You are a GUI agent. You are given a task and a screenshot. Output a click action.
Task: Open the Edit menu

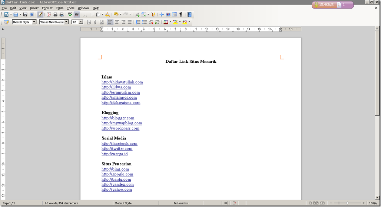(x=13, y=8)
